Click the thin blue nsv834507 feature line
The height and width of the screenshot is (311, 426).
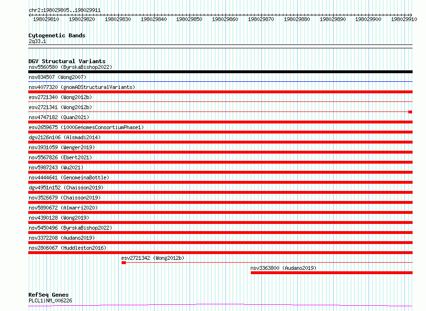(x=220, y=81)
